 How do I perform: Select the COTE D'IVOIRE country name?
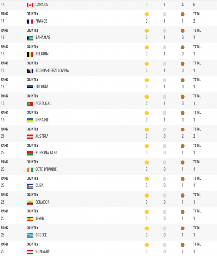[46, 169]
